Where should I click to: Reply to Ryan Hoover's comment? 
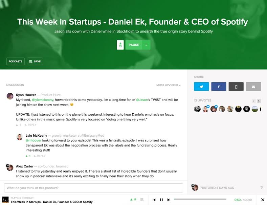point(31,125)
